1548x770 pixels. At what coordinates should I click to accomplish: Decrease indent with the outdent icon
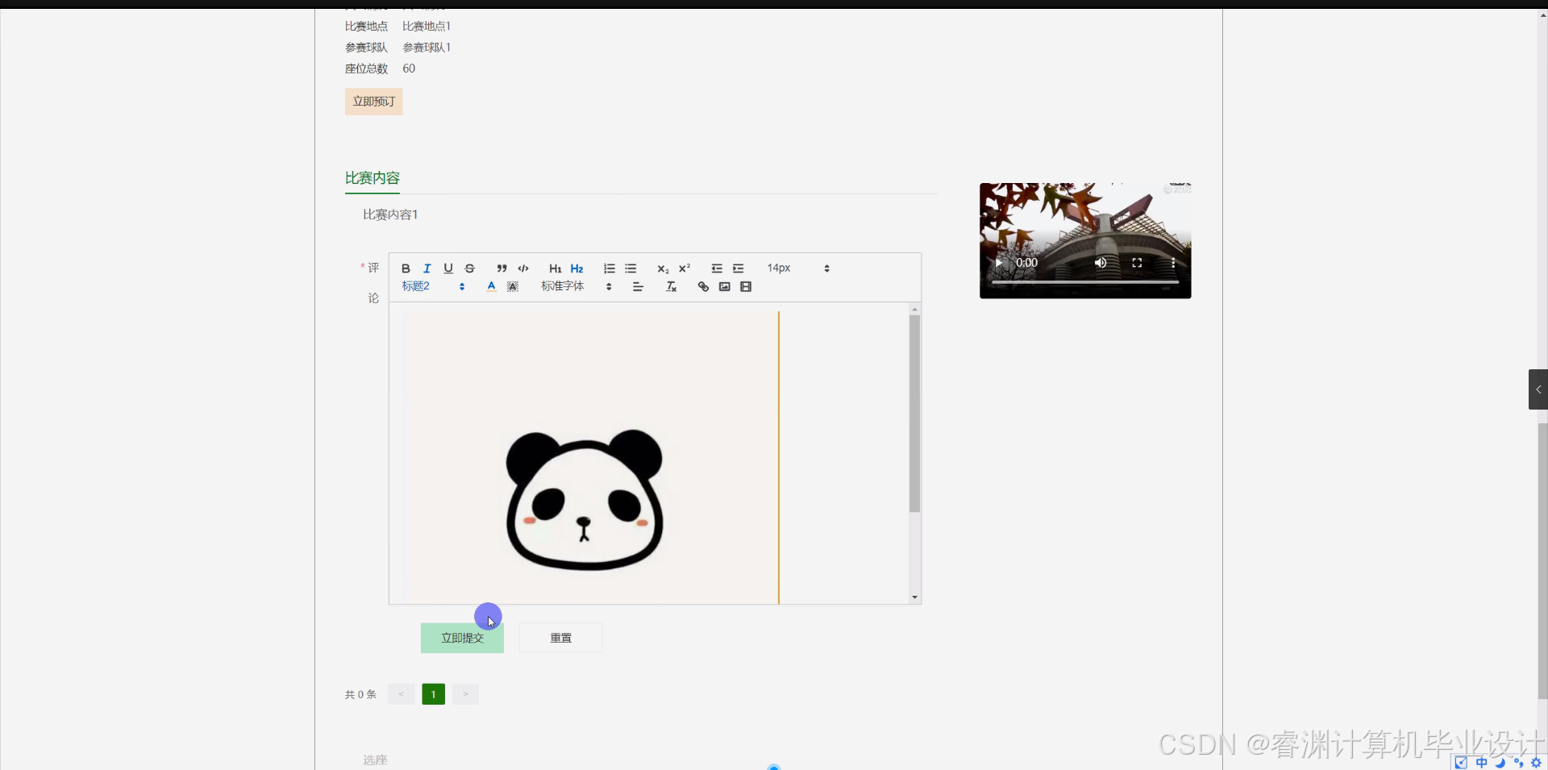pos(717,268)
